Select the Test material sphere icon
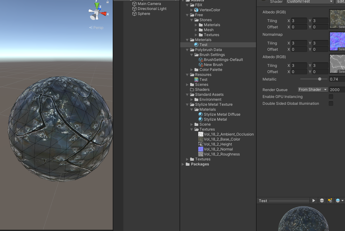 [196, 45]
